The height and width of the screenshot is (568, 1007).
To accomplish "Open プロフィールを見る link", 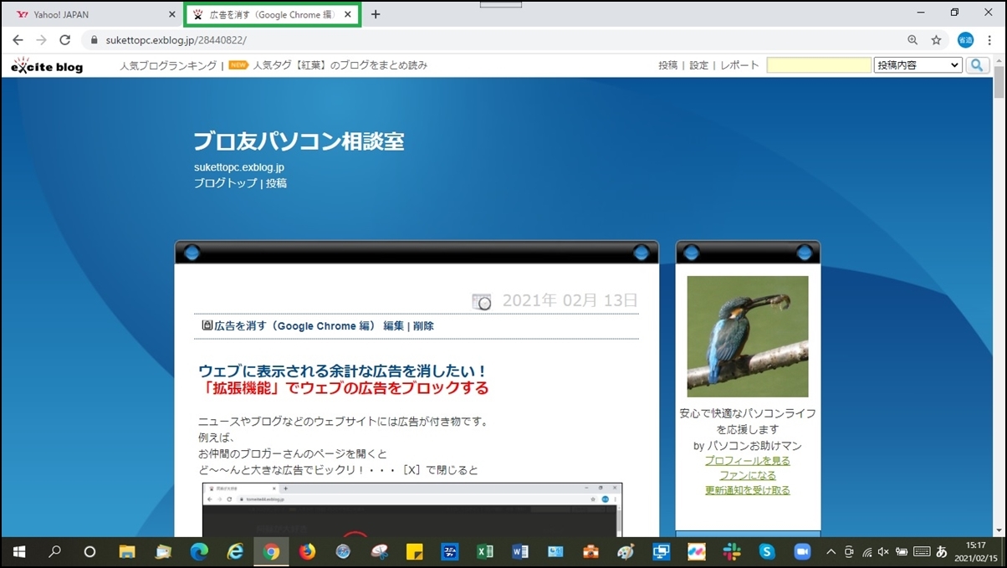I will click(x=748, y=460).
